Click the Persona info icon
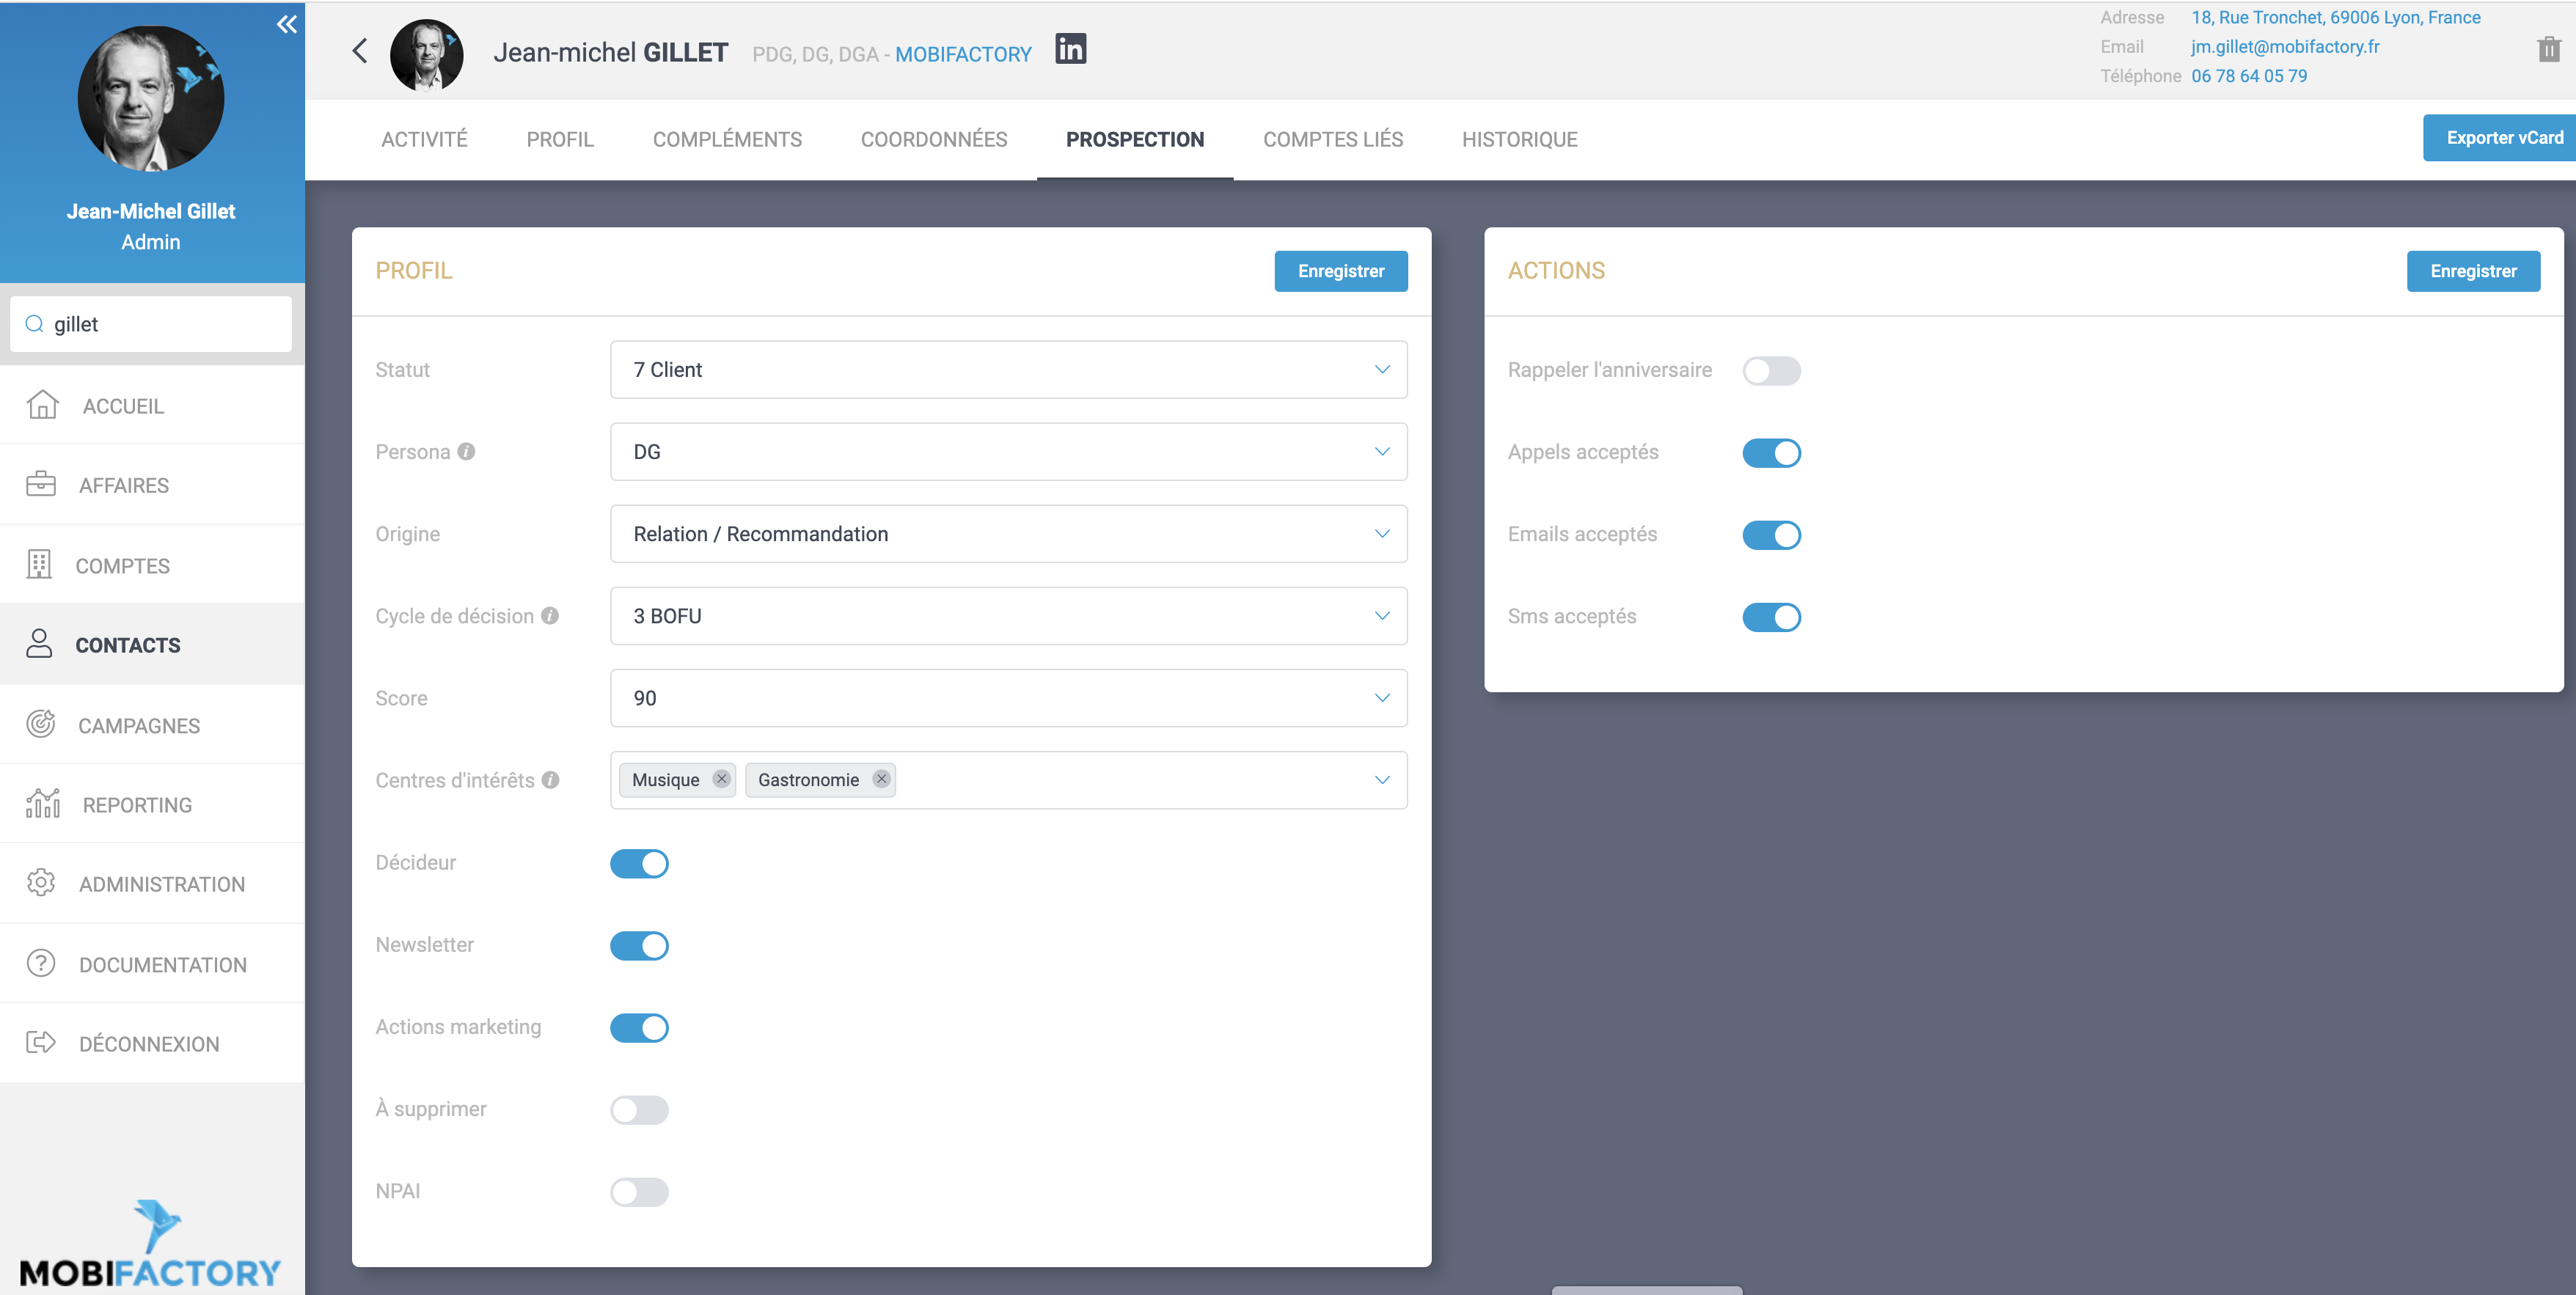 pos(466,452)
